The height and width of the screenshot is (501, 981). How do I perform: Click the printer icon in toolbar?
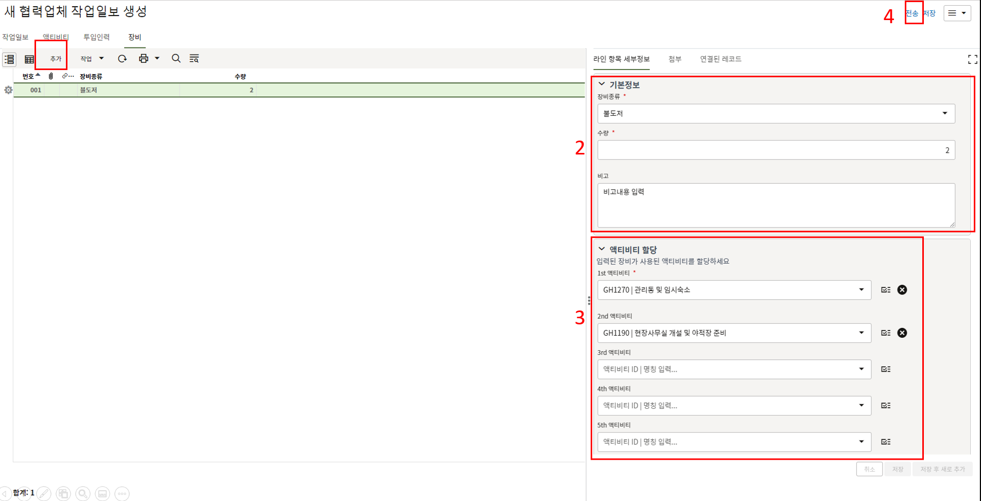click(x=144, y=59)
